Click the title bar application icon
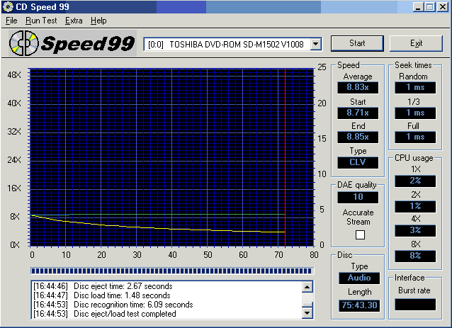Image resolution: width=452 pixels, height=328 pixels. point(8,7)
